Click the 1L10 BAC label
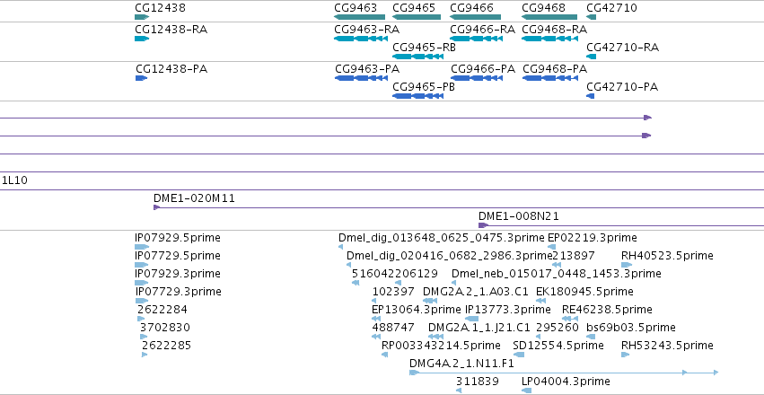Viewport: 764px width, 395px height. [x=14, y=180]
